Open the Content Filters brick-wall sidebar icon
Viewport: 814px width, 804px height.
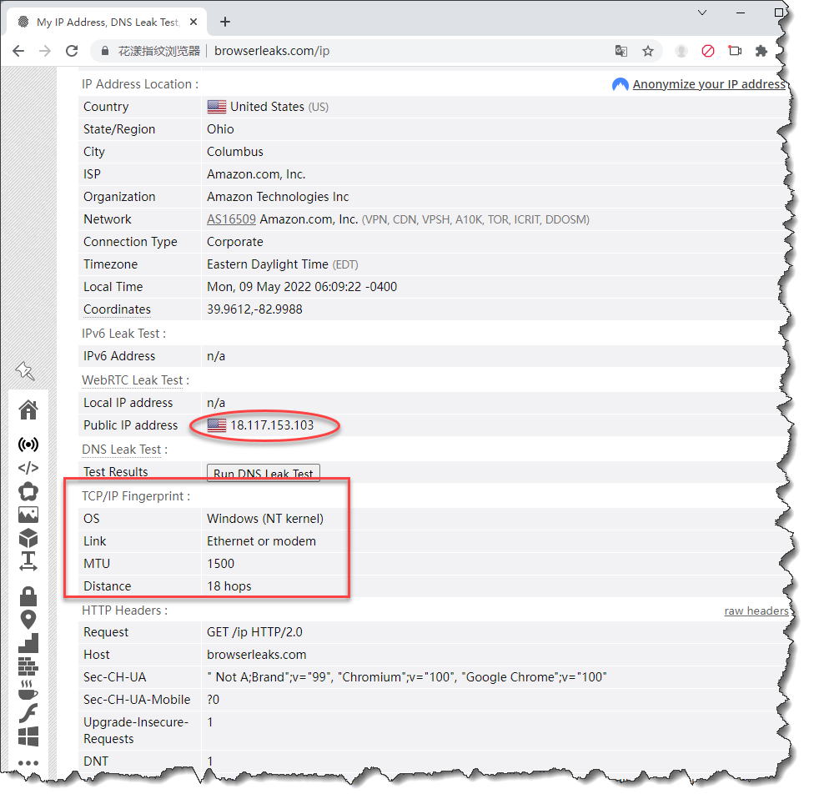point(28,666)
